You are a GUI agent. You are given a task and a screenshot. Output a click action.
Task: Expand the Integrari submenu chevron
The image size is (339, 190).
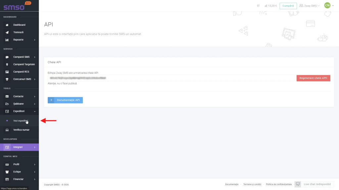click(x=34, y=147)
